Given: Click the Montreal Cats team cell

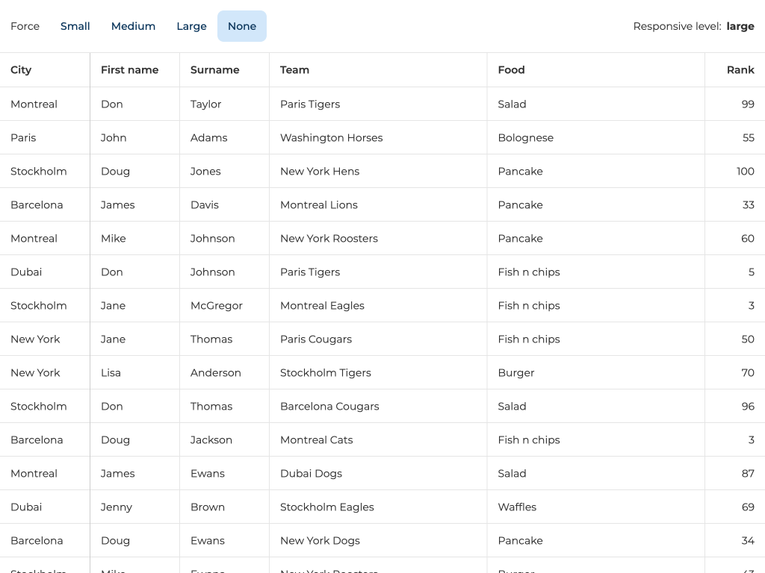Looking at the screenshot, I should [x=316, y=440].
